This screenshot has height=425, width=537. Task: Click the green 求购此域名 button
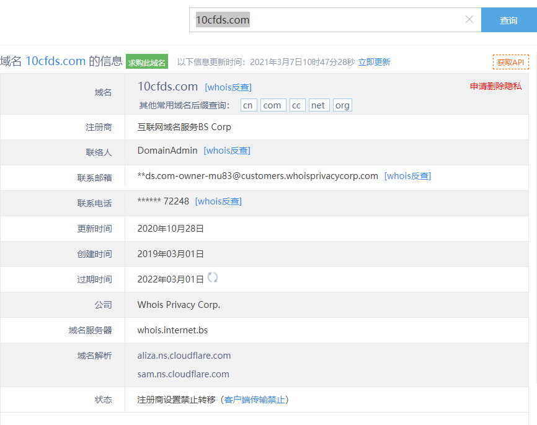(147, 62)
